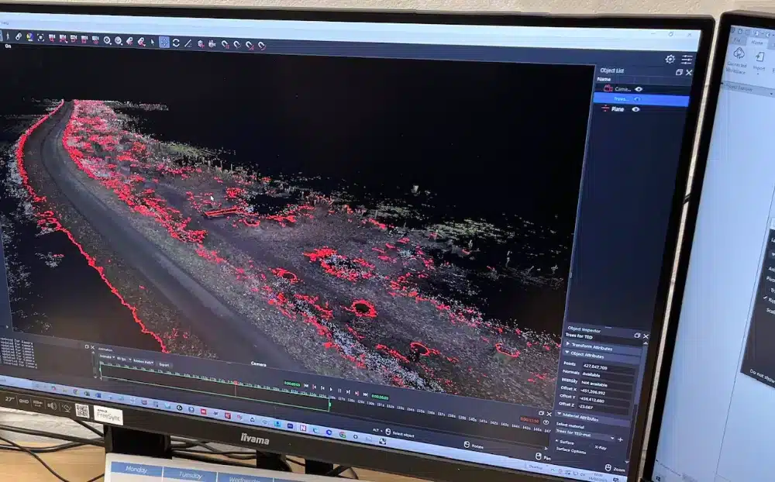Select the Plane item in Object List
The image size is (775, 482).
click(x=618, y=109)
